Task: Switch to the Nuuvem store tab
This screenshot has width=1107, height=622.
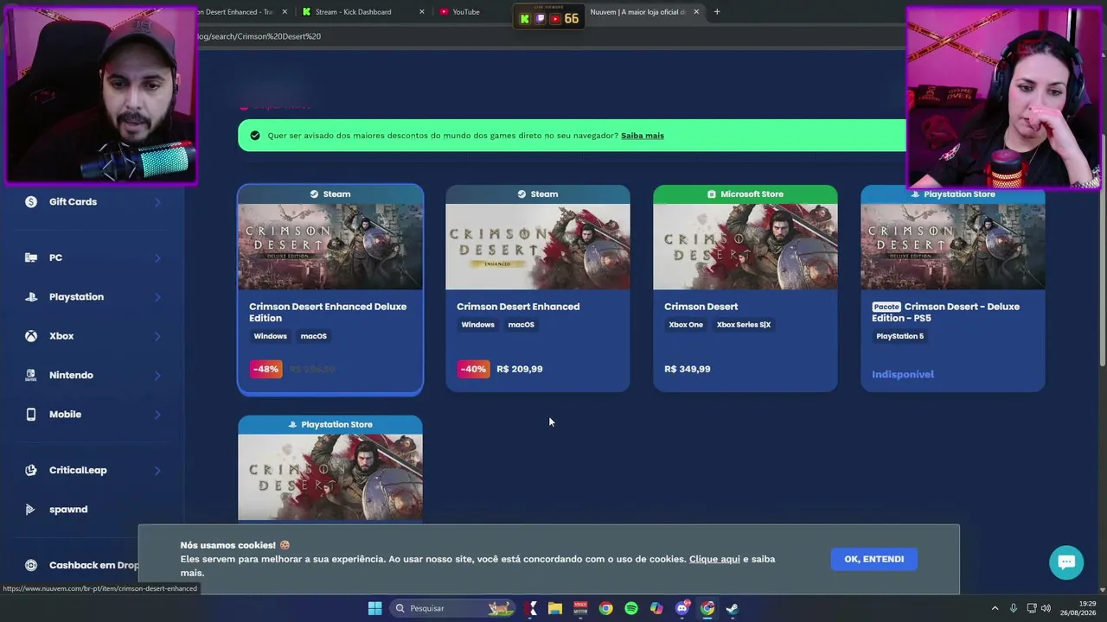Action: pyautogui.click(x=644, y=12)
